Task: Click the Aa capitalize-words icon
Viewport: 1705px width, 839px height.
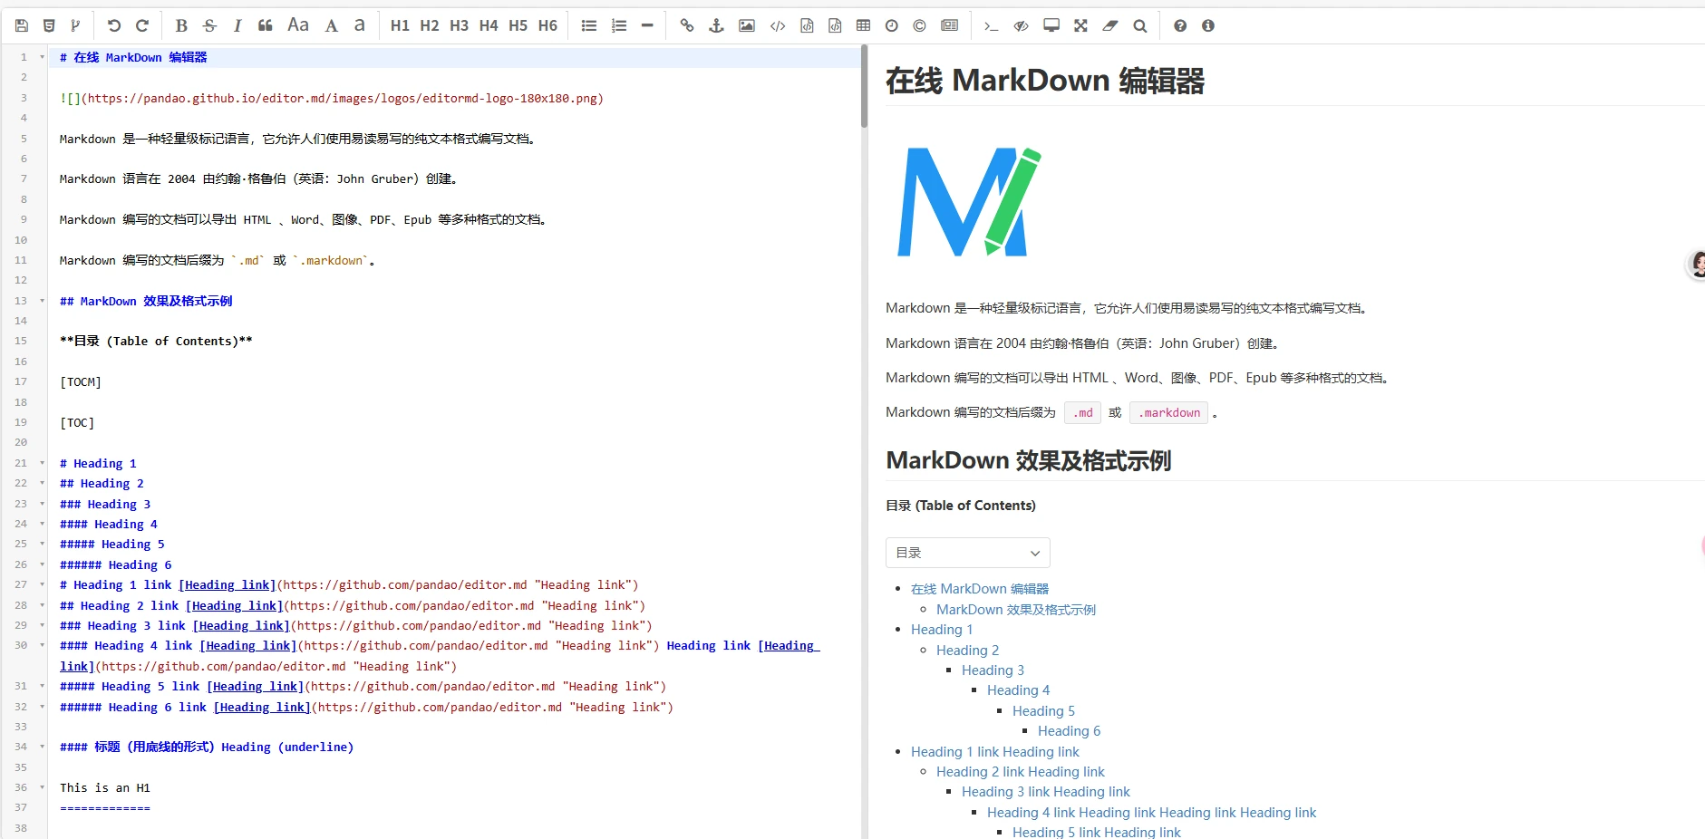Action: coord(298,25)
